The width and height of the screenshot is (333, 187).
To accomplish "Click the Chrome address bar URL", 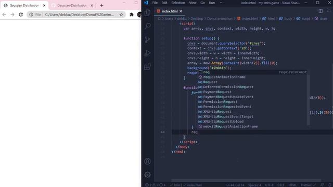I will point(80,15).
